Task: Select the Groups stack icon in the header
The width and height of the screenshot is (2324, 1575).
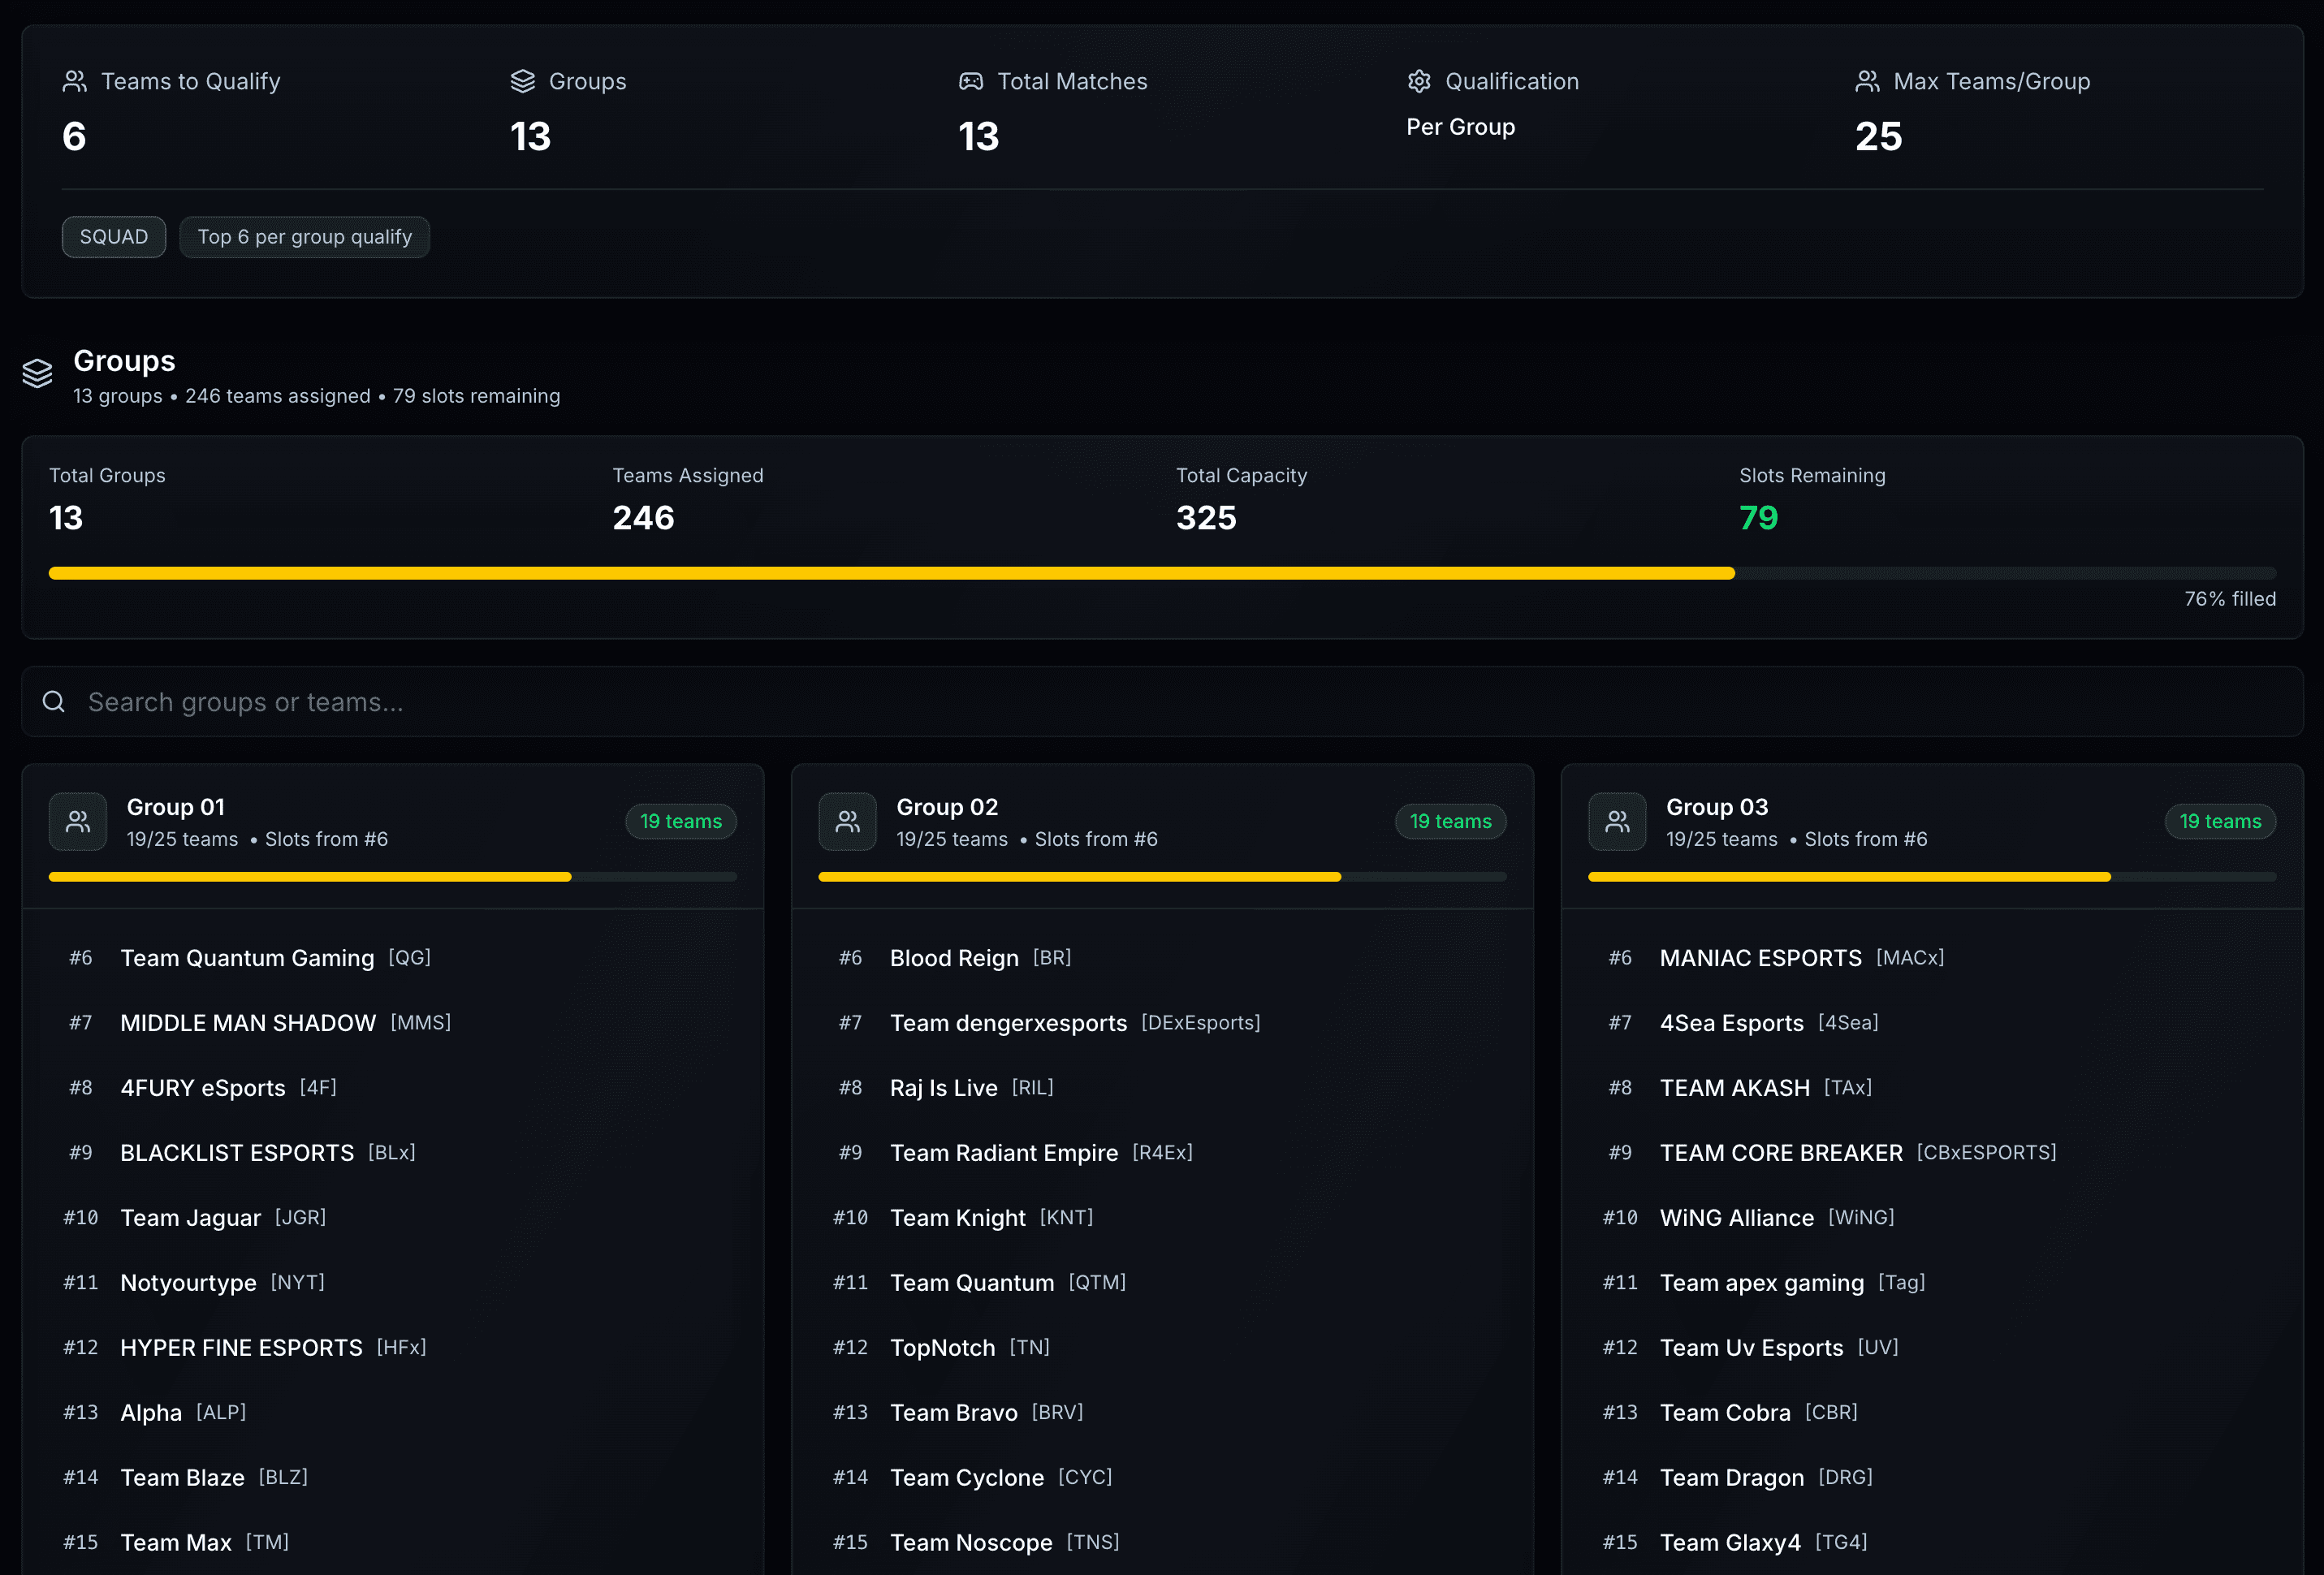Action: pos(523,82)
